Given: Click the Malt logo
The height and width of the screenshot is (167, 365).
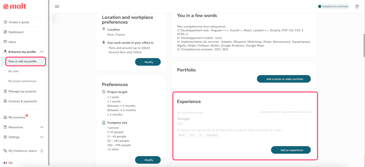Looking at the screenshot, I should (15, 6).
